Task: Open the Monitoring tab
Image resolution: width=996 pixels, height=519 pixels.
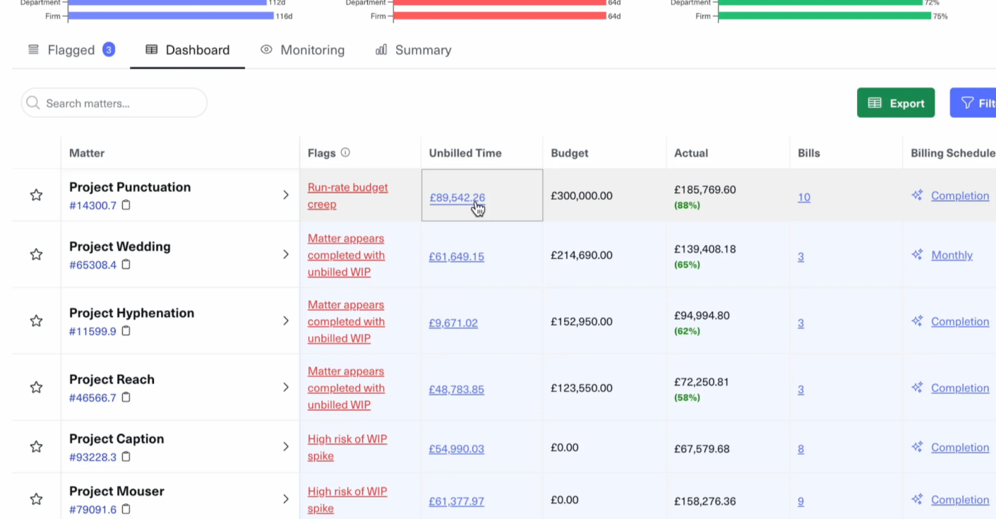Action: (x=302, y=50)
